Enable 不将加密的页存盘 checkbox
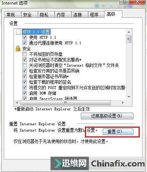Screen dimensions: 147x172 click(x=24, y=54)
